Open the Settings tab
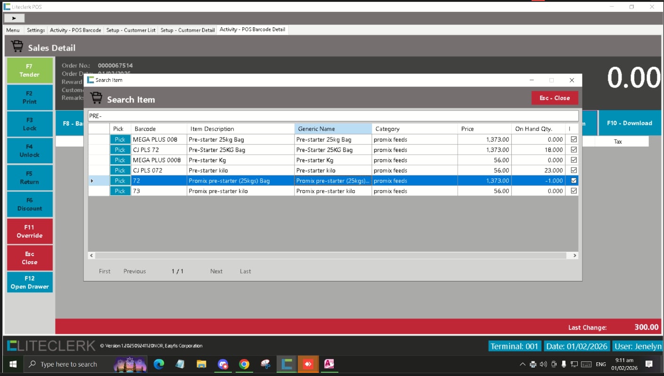664x376 pixels. coord(36,30)
